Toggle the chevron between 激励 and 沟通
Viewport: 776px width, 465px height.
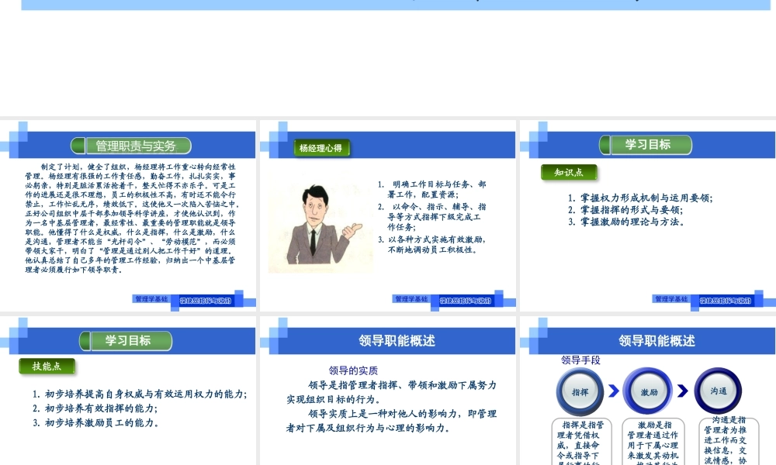pyautogui.click(x=683, y=390)
